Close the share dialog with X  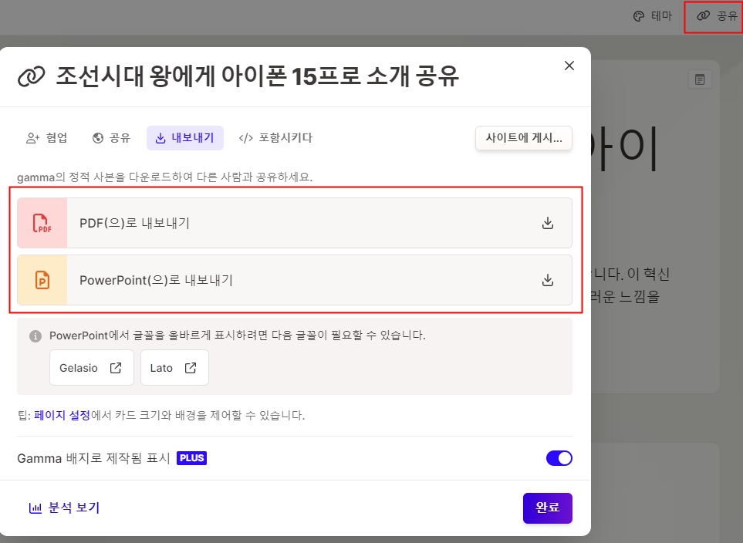569,66
